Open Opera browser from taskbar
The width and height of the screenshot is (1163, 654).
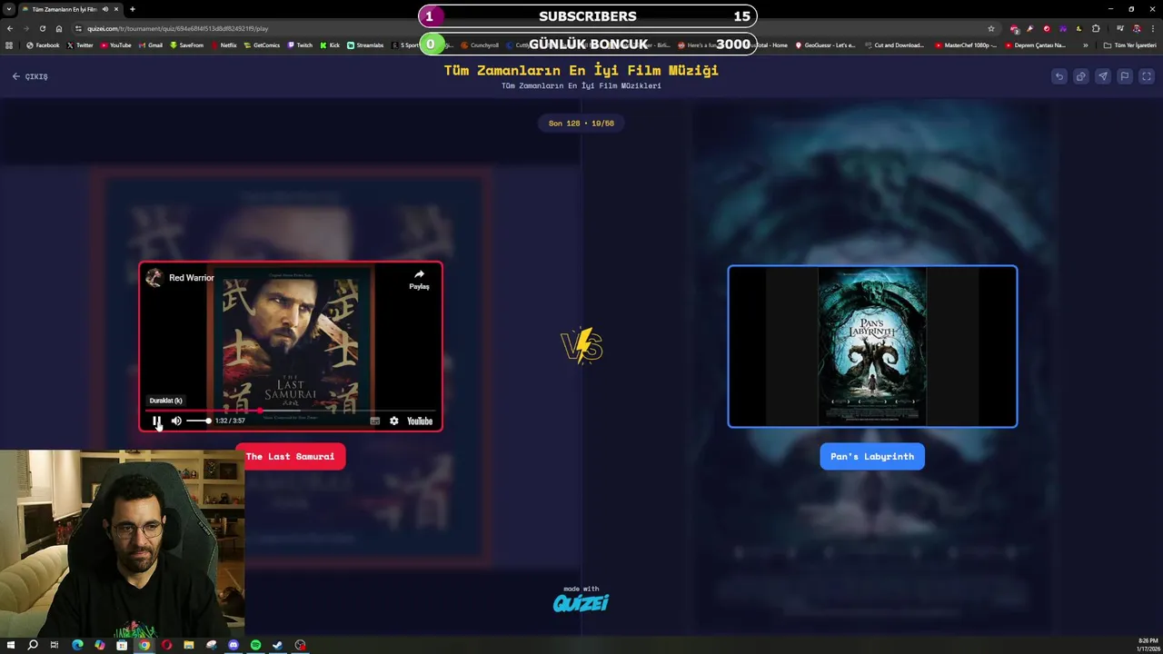pyautogui.click(x=166, y=645)
